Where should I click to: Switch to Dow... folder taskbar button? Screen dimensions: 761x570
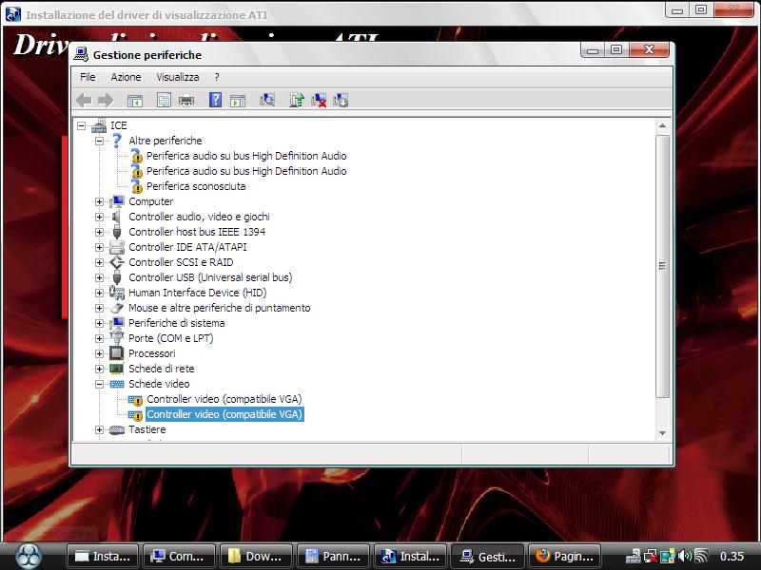pyautogui.click(x=256, y=556)
